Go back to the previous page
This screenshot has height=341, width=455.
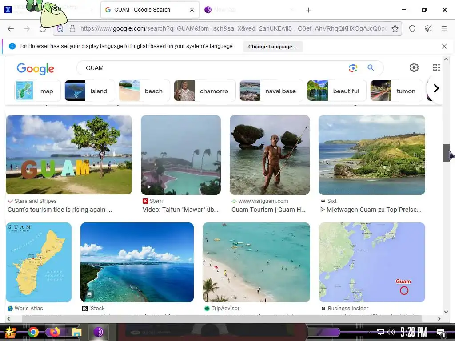11,28
